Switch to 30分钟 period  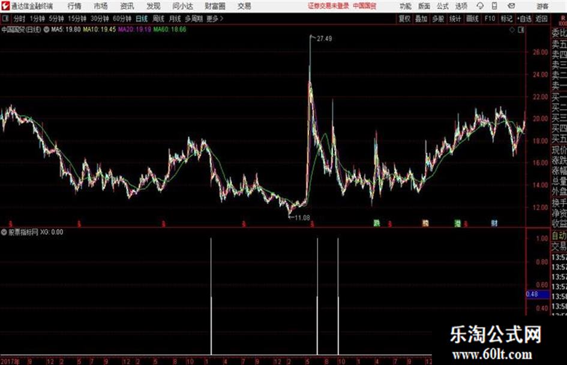click(x=100, y=19)
